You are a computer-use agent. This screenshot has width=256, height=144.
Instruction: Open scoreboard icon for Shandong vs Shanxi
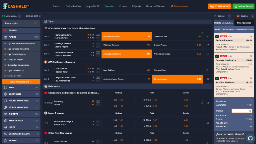[98, 101]
